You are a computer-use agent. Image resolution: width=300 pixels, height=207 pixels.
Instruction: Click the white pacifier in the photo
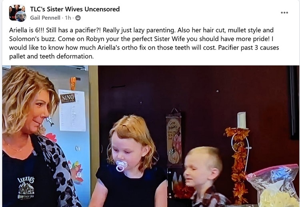click(121, 166)
